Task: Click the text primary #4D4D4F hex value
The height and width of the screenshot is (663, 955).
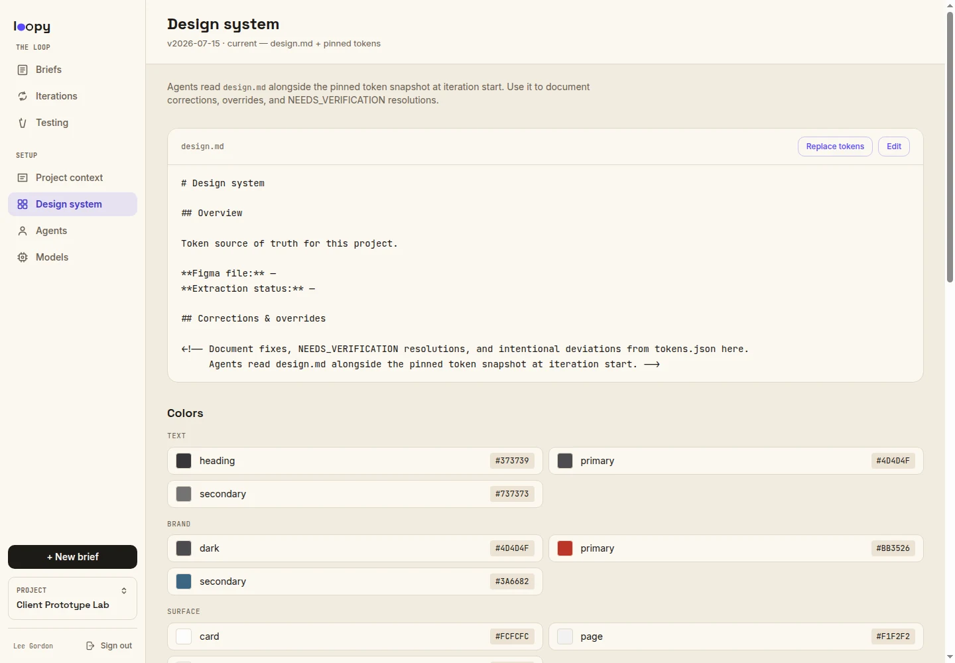Action: pyautogui.click(x=893, y=461)
